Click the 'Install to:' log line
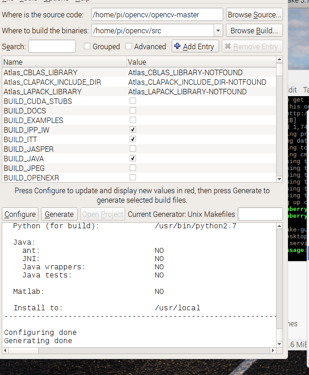The width and height of the screenshot is (309, 375). 38,308
